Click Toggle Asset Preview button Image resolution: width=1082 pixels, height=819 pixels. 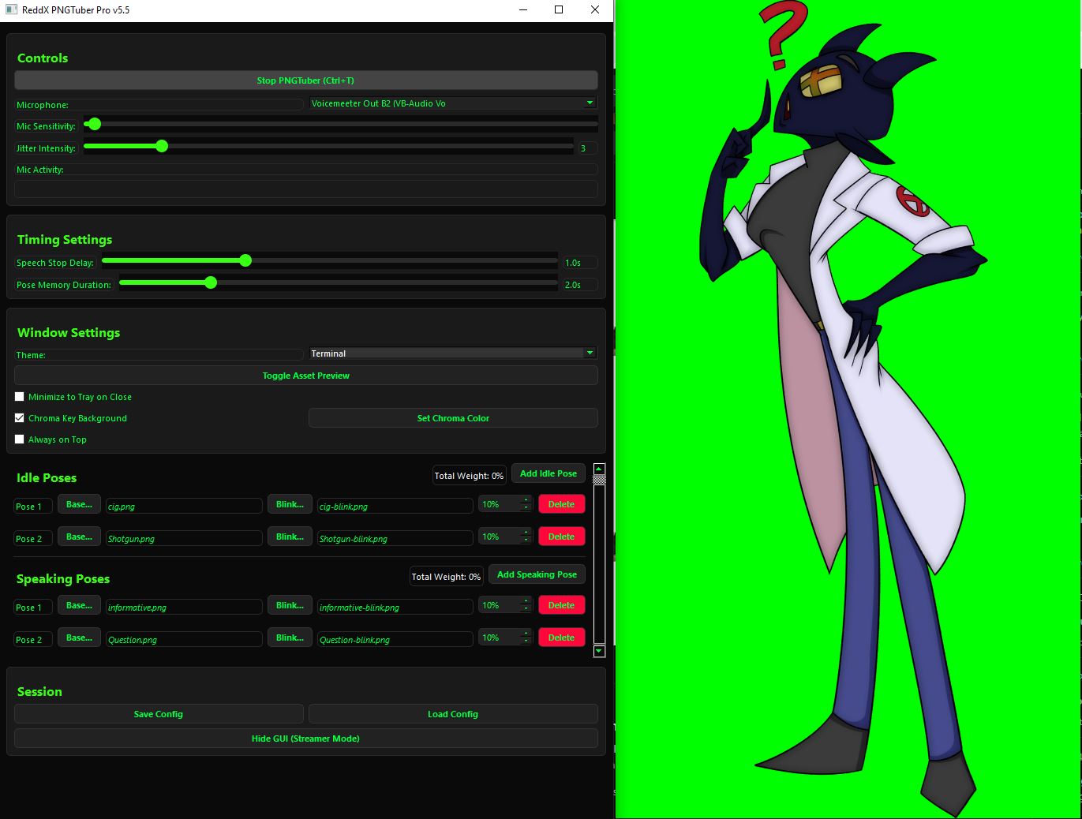[x=305, y=376]
